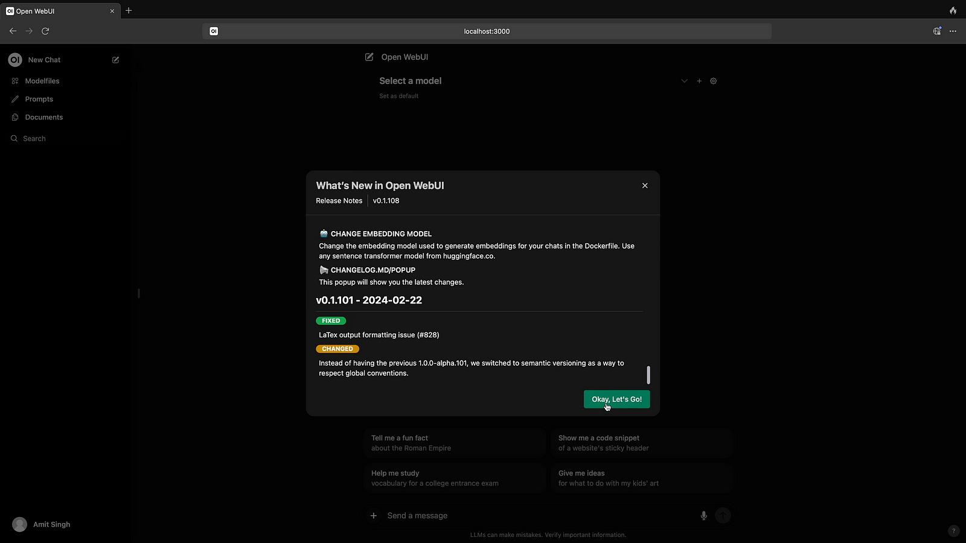Expand the Select a model dropdown
The height and width of the screenshot is (543, 966).
click(x=684, y=81)
